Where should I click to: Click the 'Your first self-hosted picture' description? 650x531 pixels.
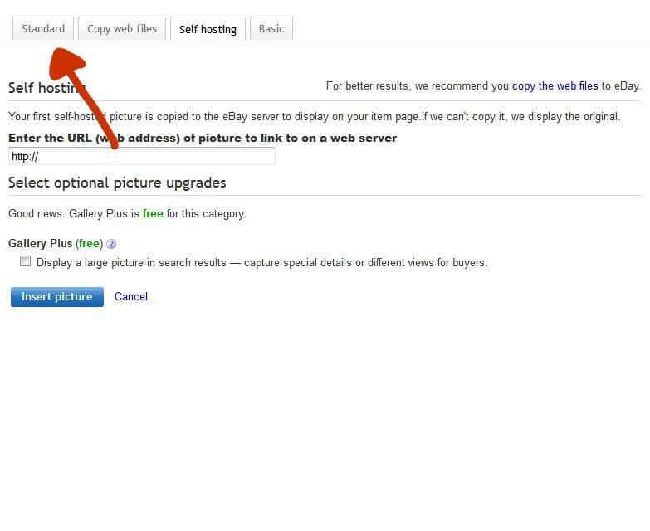[x=314, y=117]
